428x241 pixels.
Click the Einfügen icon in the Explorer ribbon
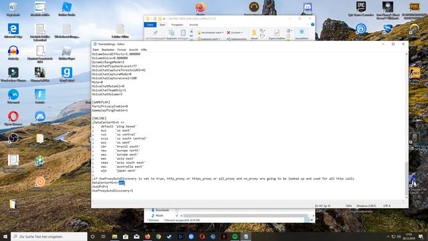(183, 33)
